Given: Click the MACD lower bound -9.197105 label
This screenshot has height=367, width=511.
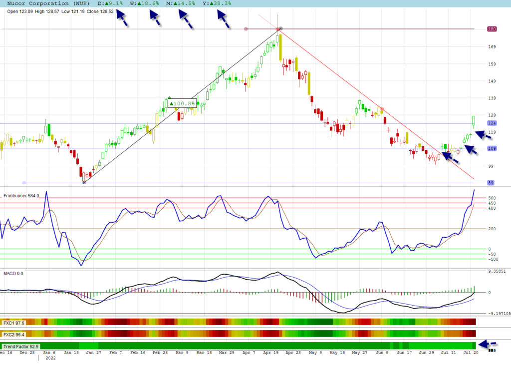Looking at the screenshot, I should click(x=499, y=314).
